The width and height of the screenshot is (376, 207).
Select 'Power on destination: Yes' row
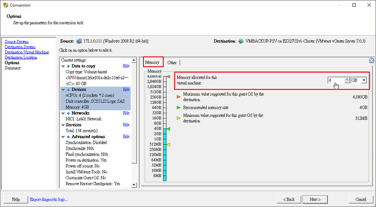point(86,160)
